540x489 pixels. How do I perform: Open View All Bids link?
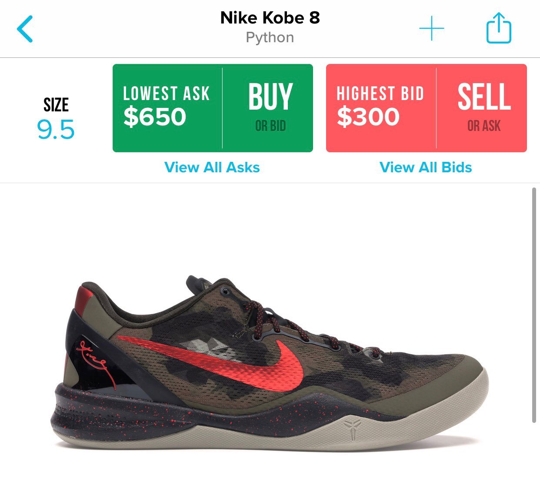pyautogui.click(x=426, y=167)
